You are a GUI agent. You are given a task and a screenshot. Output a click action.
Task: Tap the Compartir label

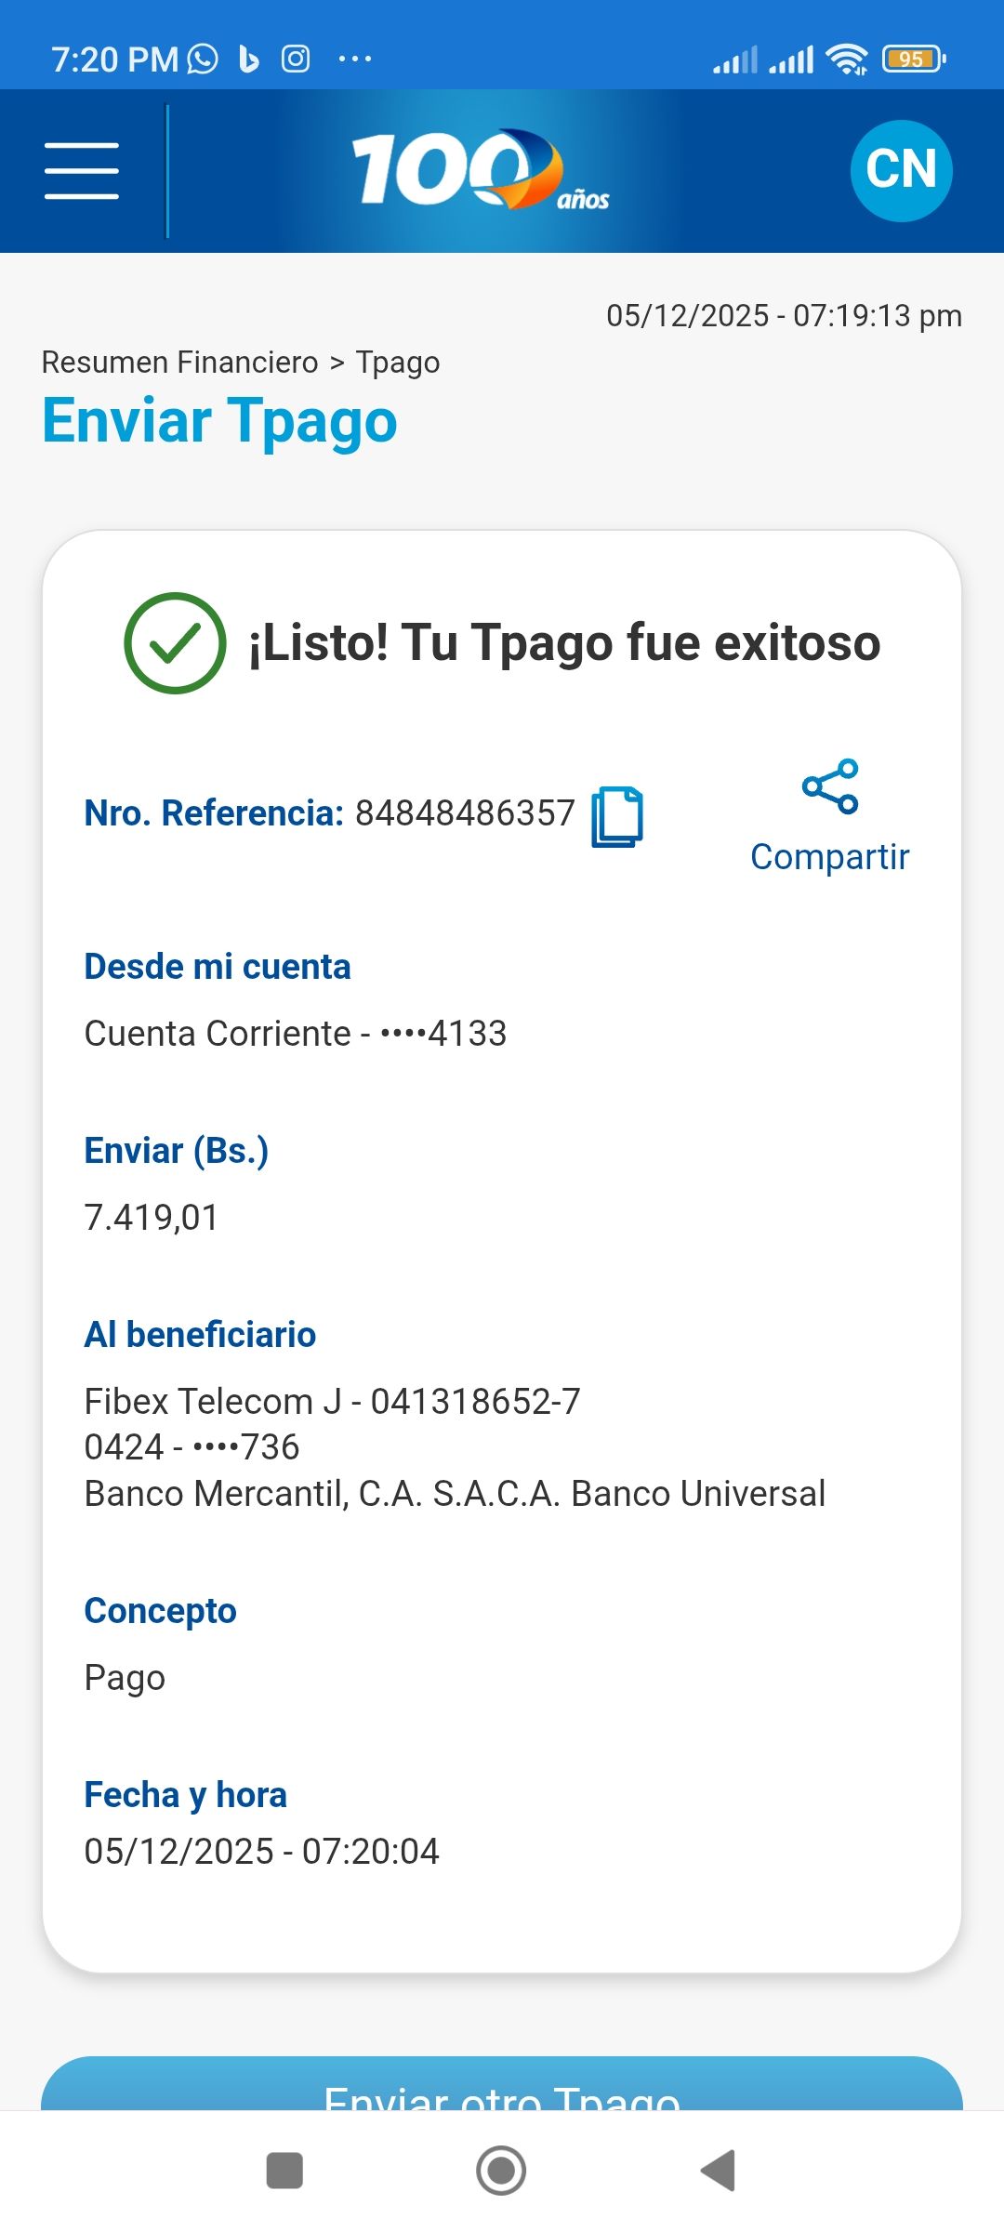829,857
